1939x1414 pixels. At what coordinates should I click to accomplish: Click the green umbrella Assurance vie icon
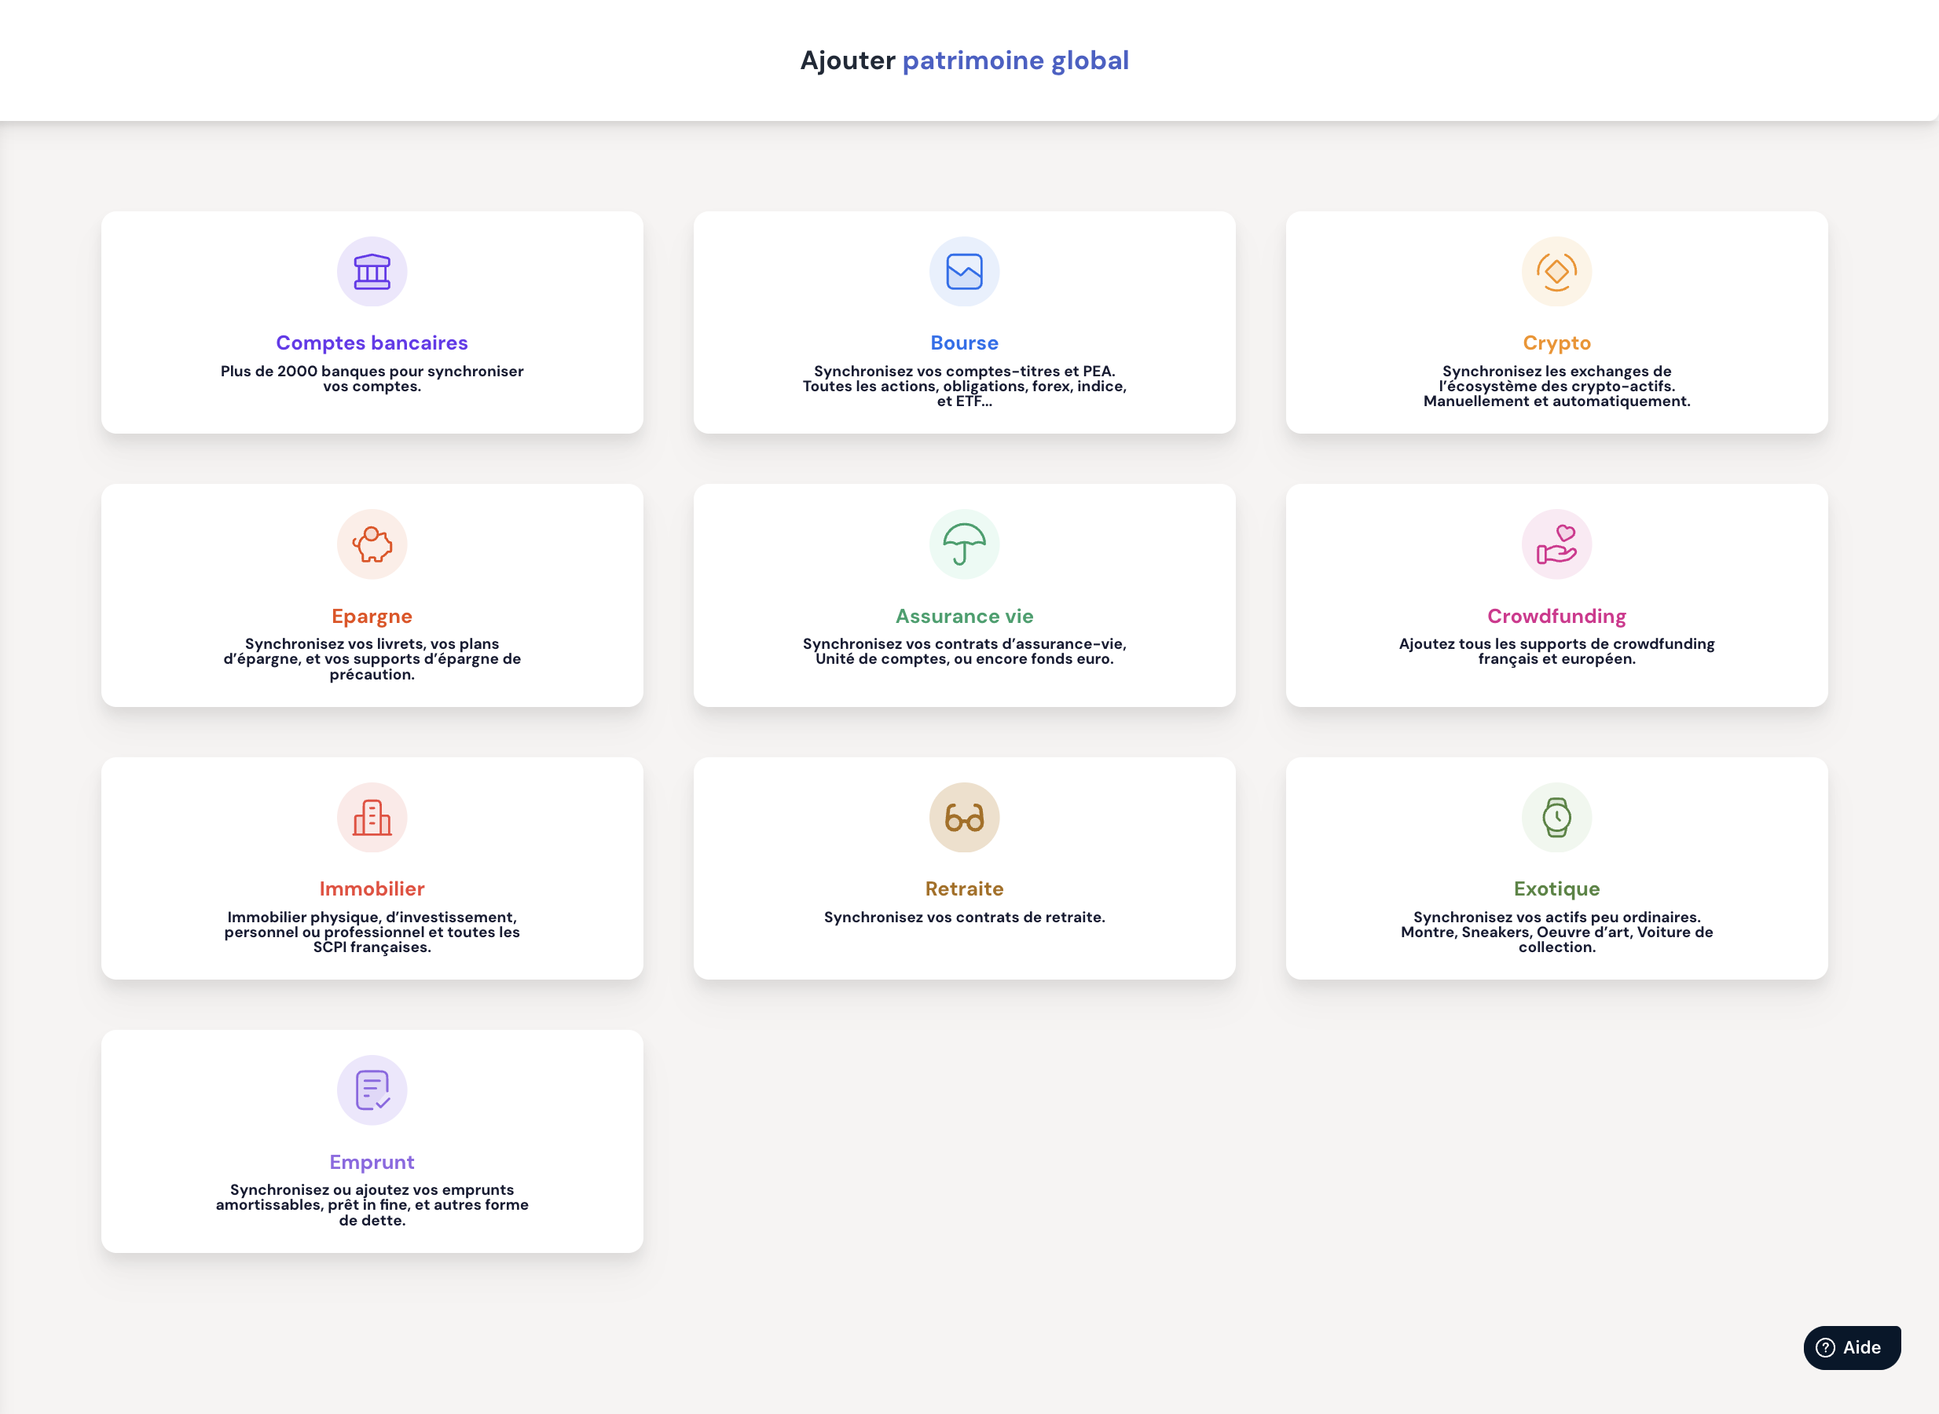point(964,544)
